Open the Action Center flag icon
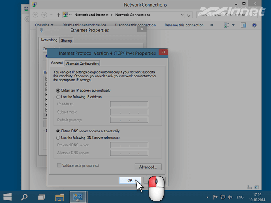This screenshot has width=271, height=203. pos(215,197)
